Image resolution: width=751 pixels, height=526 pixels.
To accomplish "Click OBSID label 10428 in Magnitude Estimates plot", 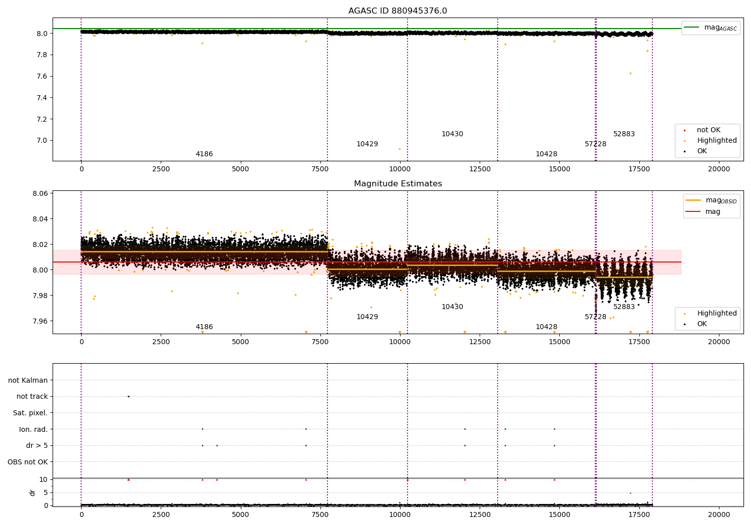I will 546,327.
